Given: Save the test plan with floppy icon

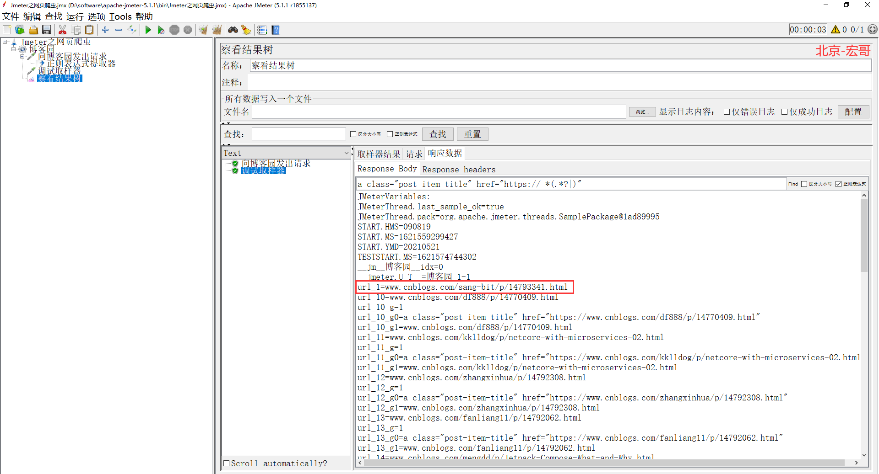Looking at the screenshot, I should coord(47,30).
